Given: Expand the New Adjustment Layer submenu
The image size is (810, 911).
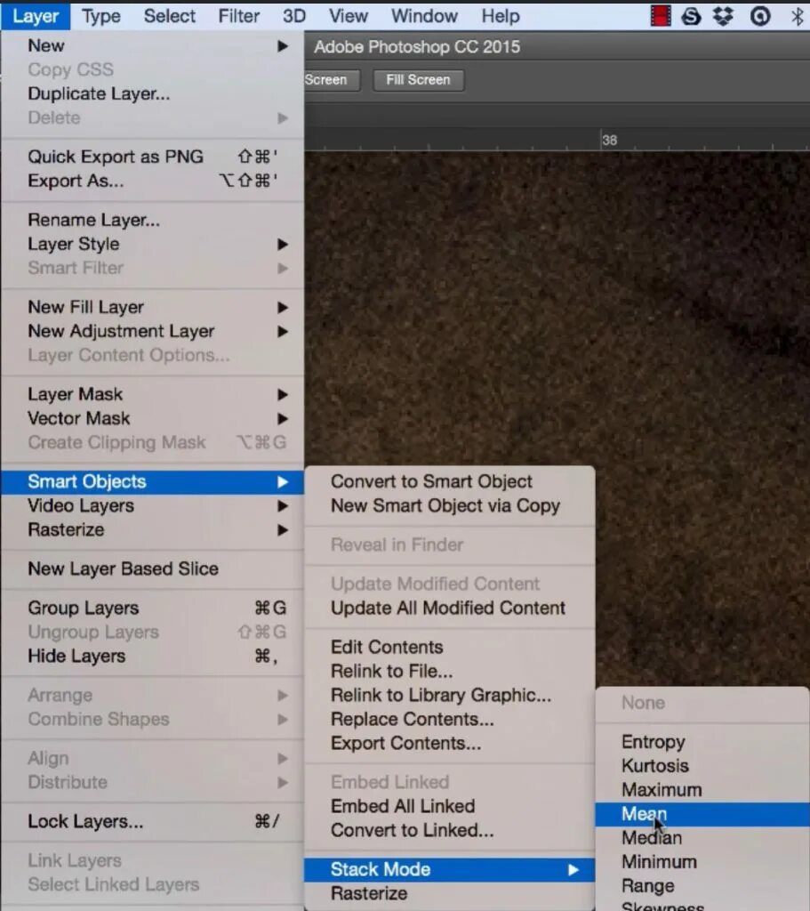Looking at the screenshot, I should (x=152, y=331).
